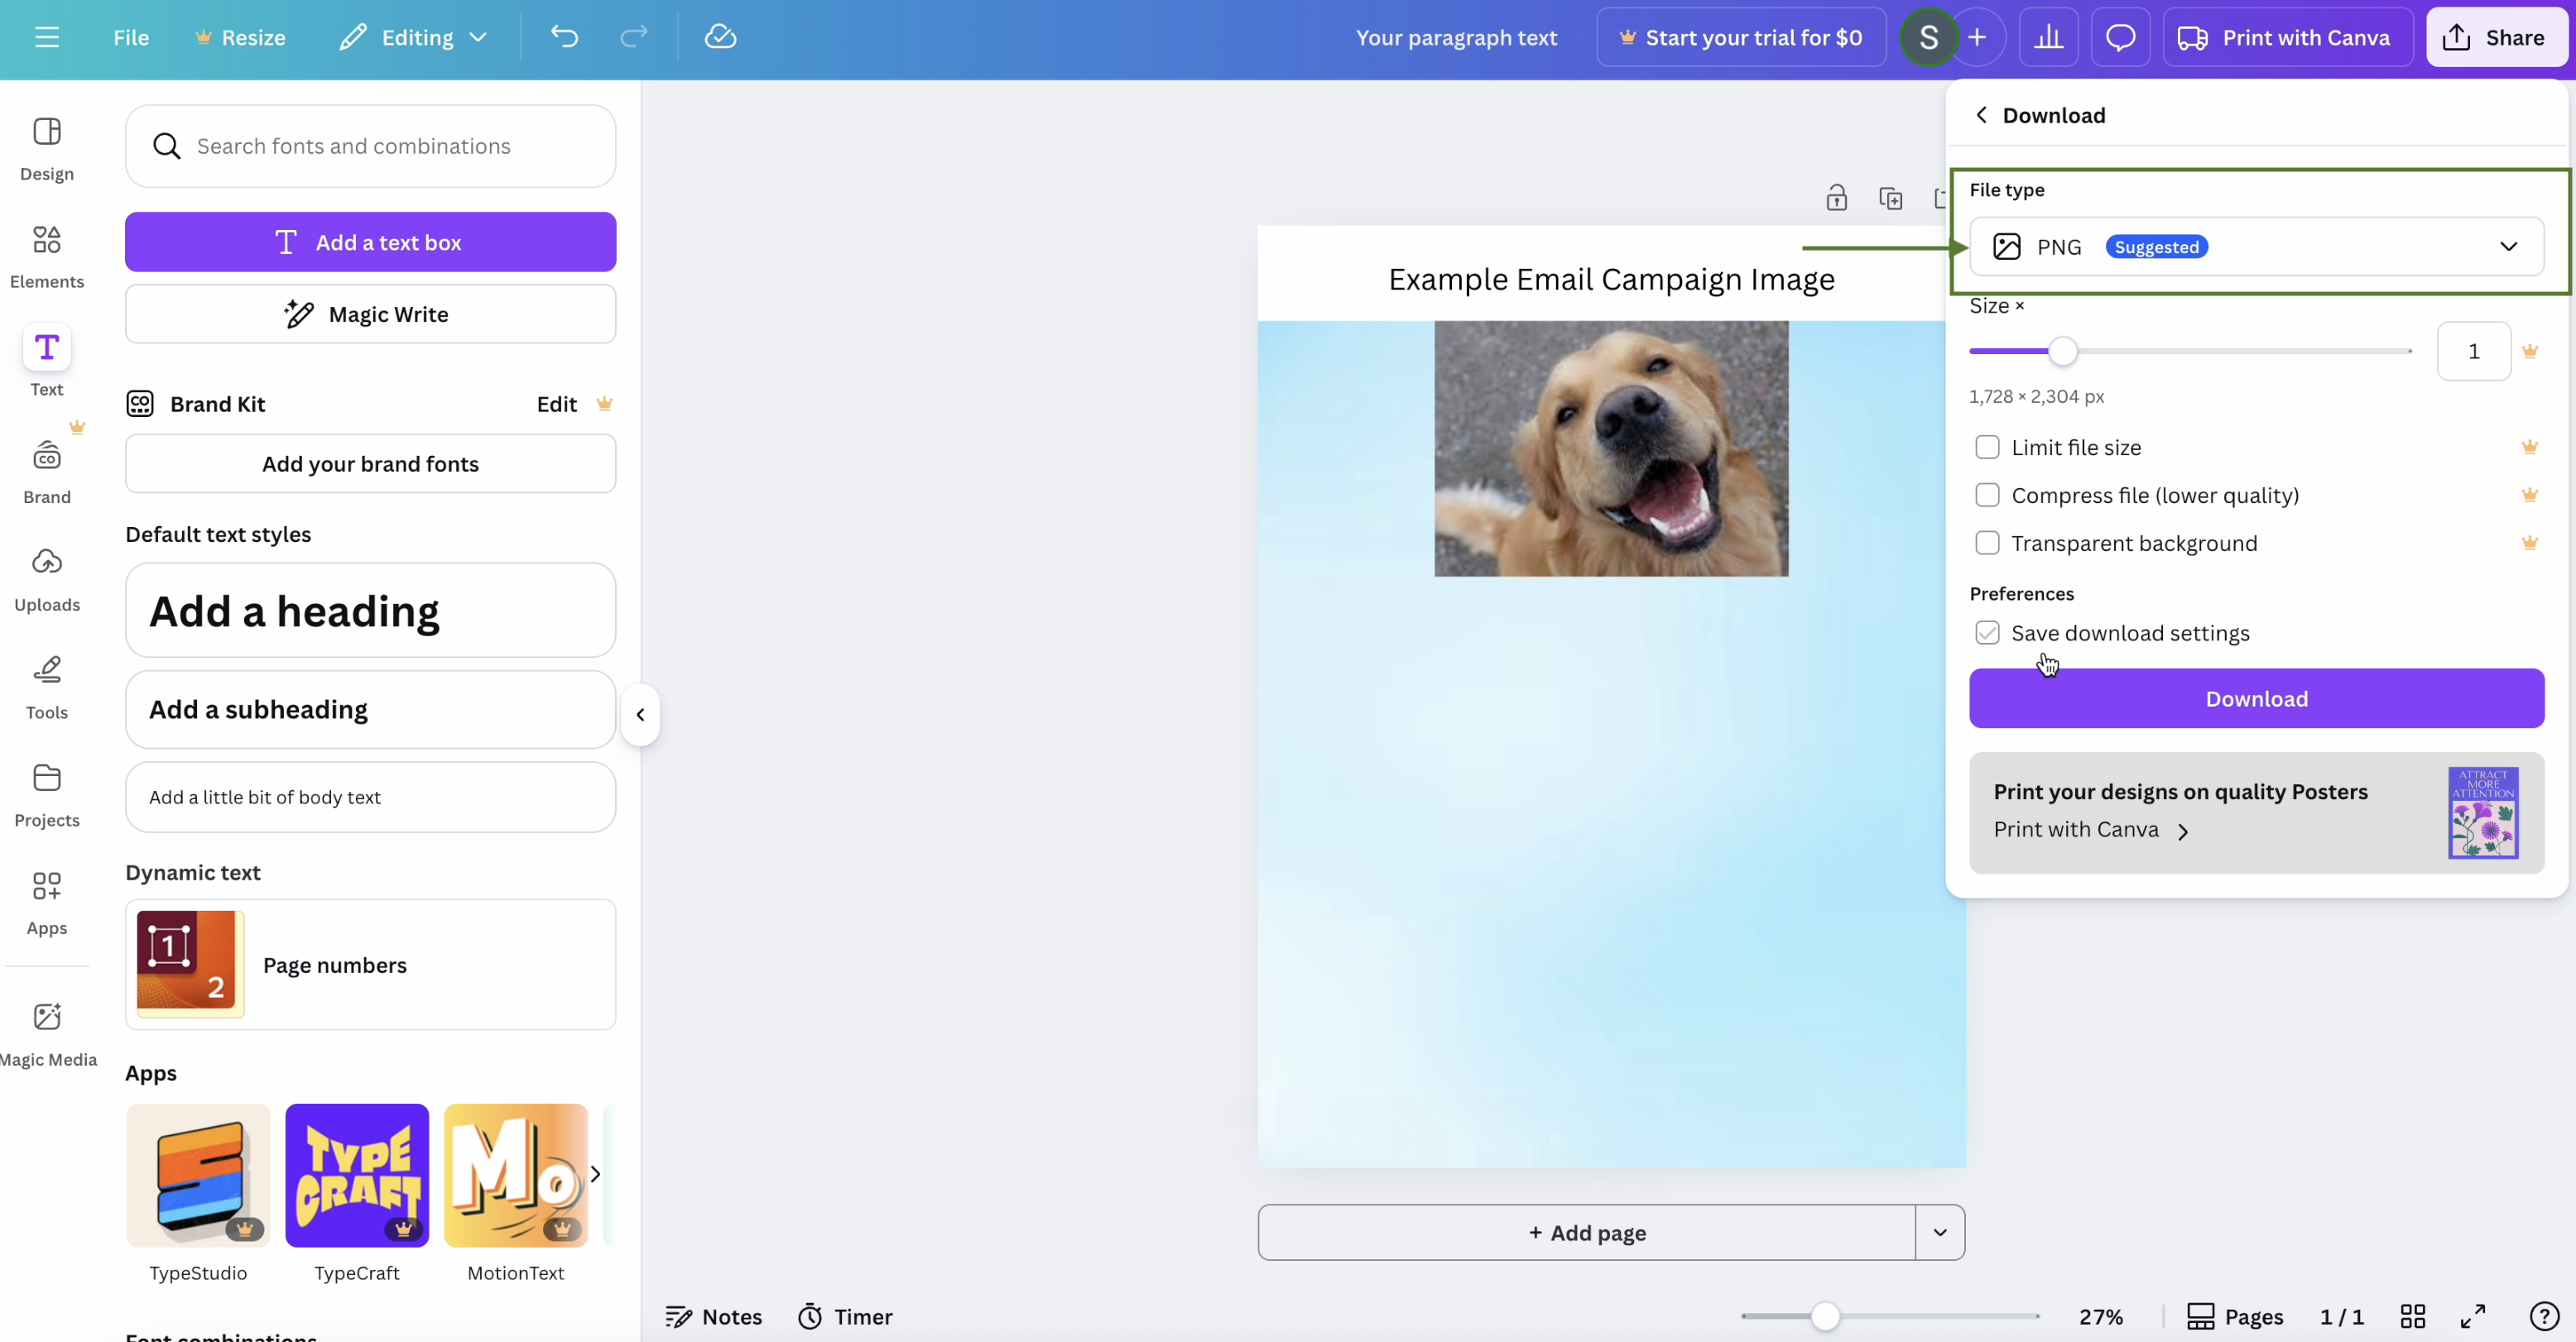Click the download Size slider handle

tap(2062, 351)
